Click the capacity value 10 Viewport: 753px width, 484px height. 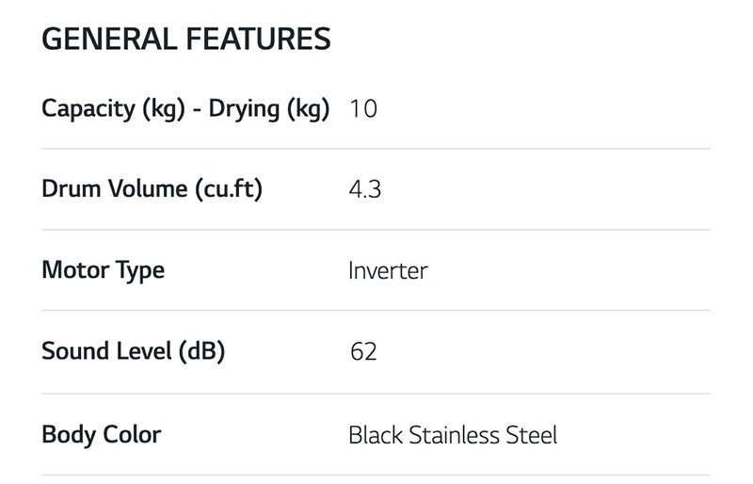tap(362, 109)
